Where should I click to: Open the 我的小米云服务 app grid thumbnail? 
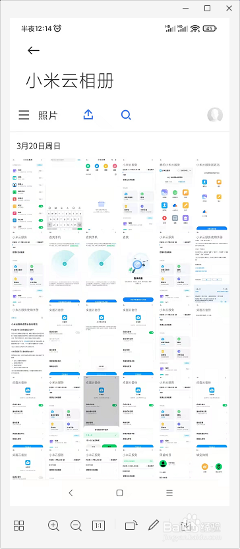click(175, 194)
